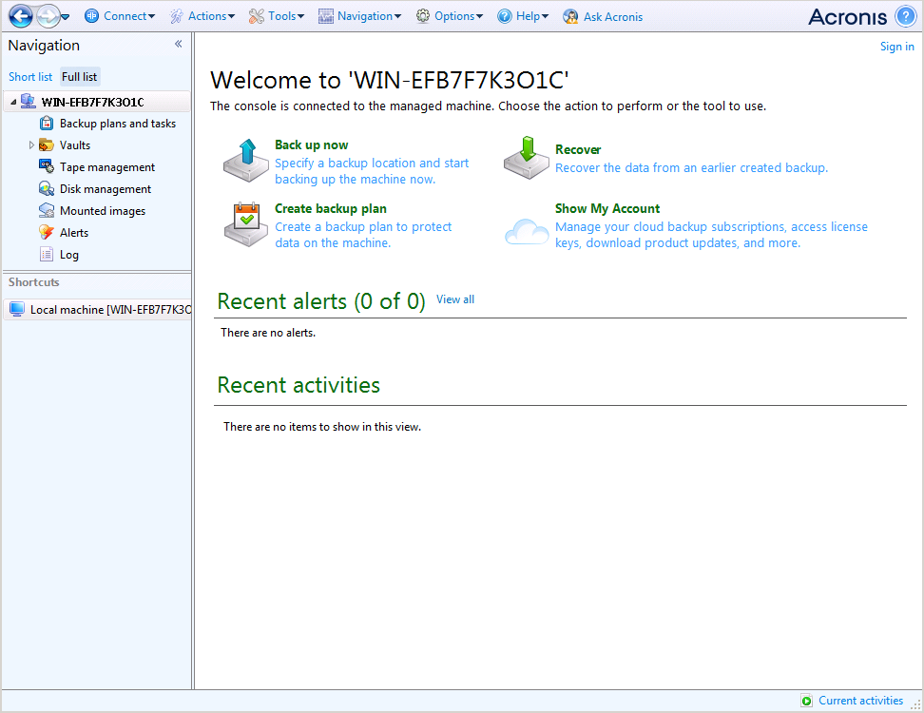Click the Local machine monitor icon
This screenshot has height=713, width=924.
click(17, 309)
